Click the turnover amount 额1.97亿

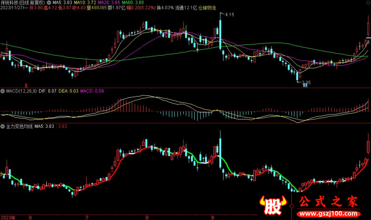pos(116,8)
